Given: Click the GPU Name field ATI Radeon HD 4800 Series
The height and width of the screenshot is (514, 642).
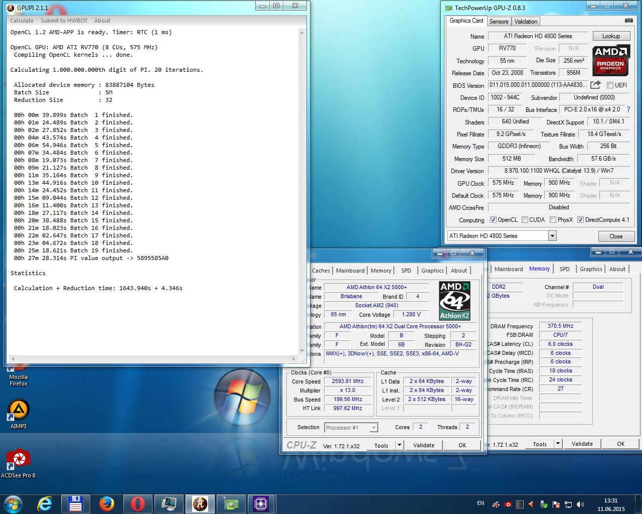Looking at the screenshot, I should pos(538,36).
